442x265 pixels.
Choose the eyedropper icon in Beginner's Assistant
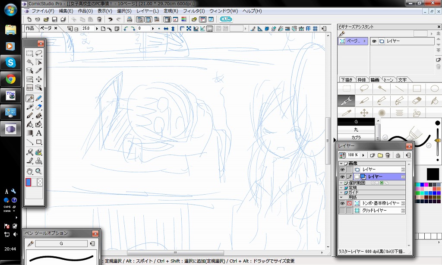(346, 113)
